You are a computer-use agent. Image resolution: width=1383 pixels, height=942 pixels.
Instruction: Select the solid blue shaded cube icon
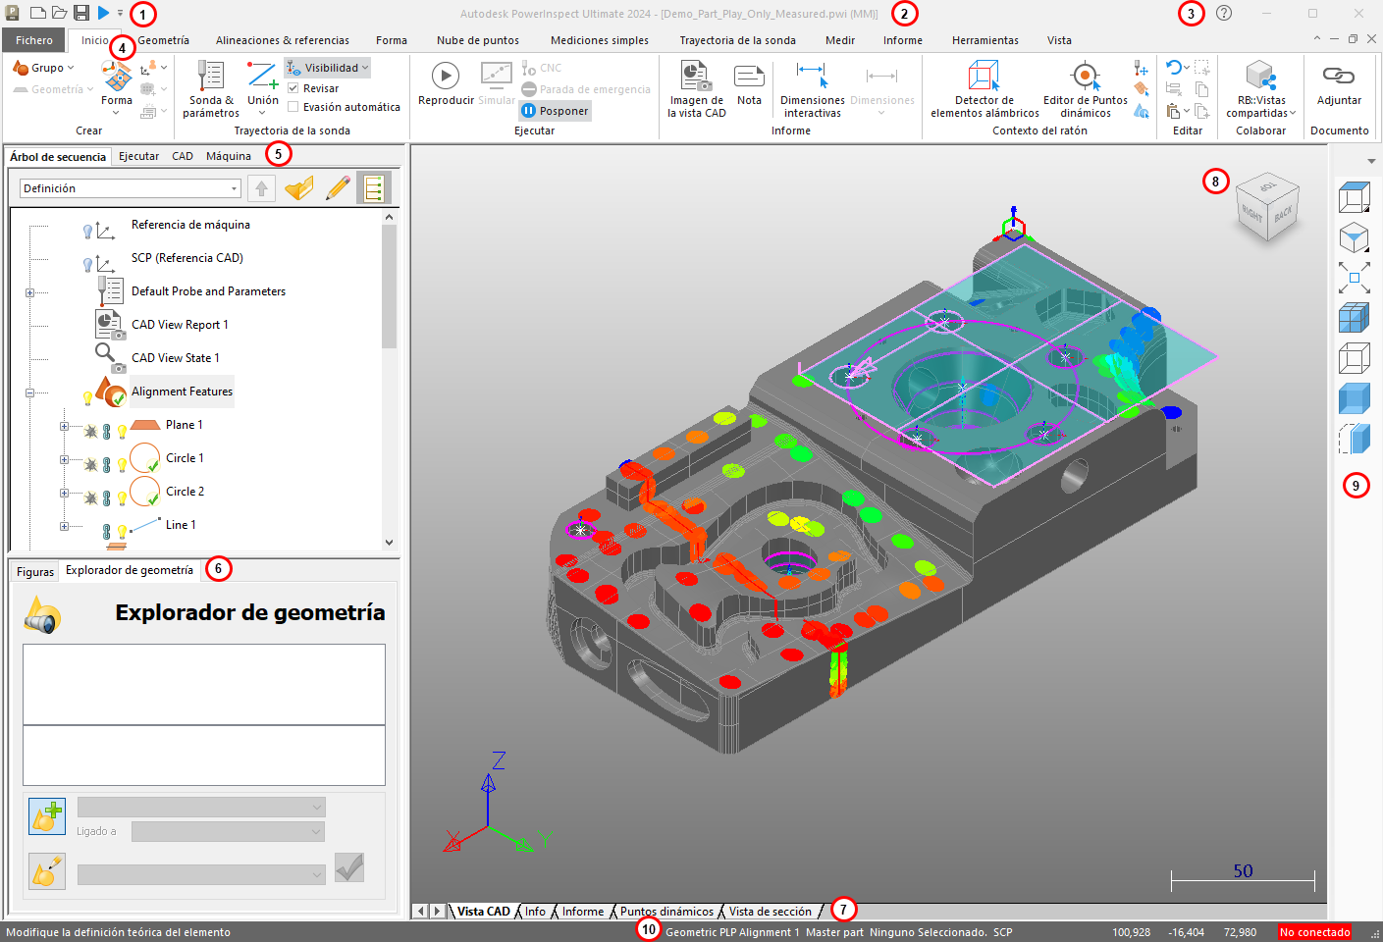tap(1355, 398)
